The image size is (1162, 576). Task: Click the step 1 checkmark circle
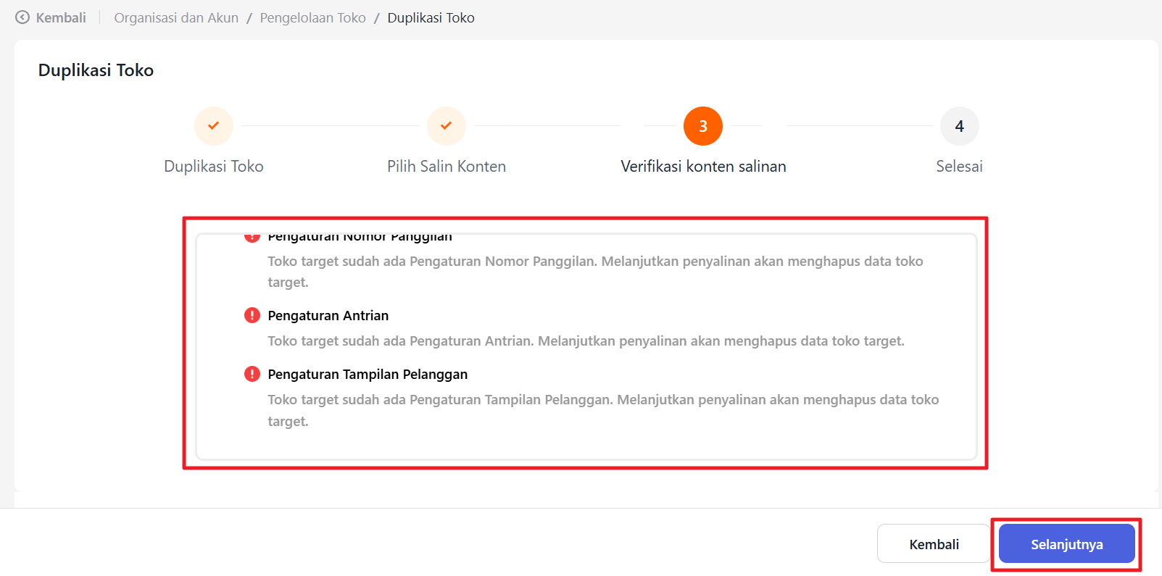click(213, 126)
